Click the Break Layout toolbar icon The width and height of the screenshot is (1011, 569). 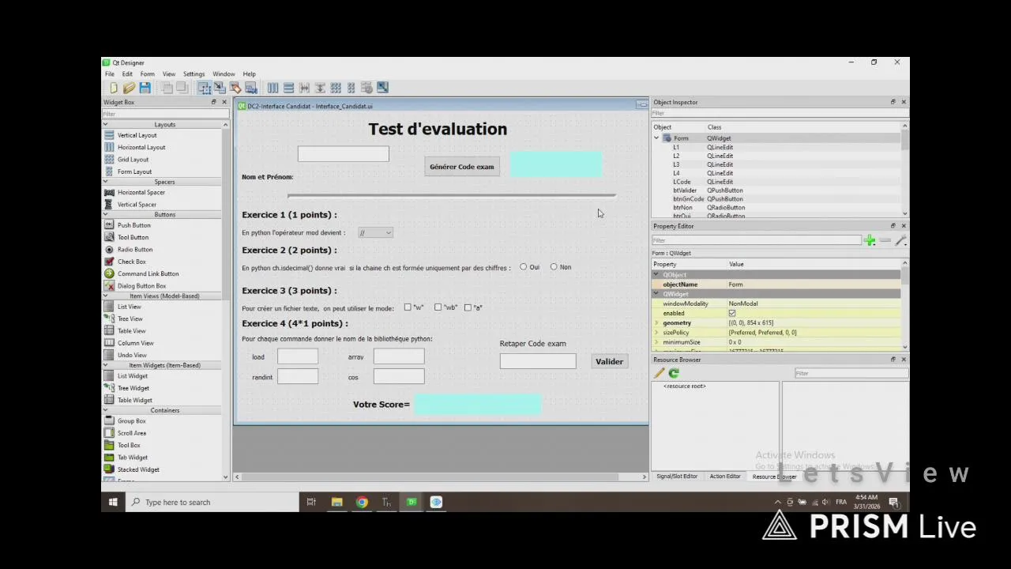[366, 88]
